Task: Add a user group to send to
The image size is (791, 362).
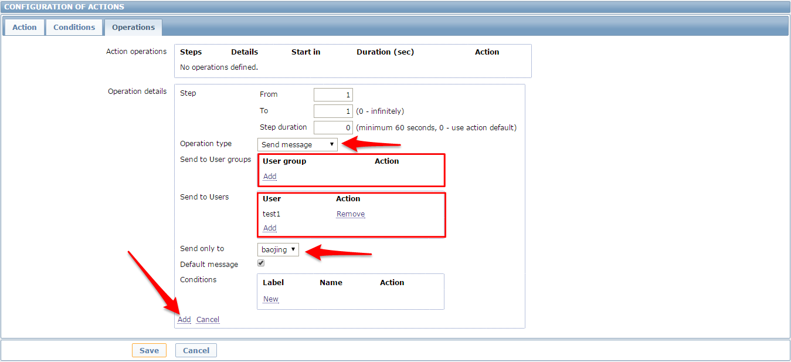Action: (x=270, y=177)
